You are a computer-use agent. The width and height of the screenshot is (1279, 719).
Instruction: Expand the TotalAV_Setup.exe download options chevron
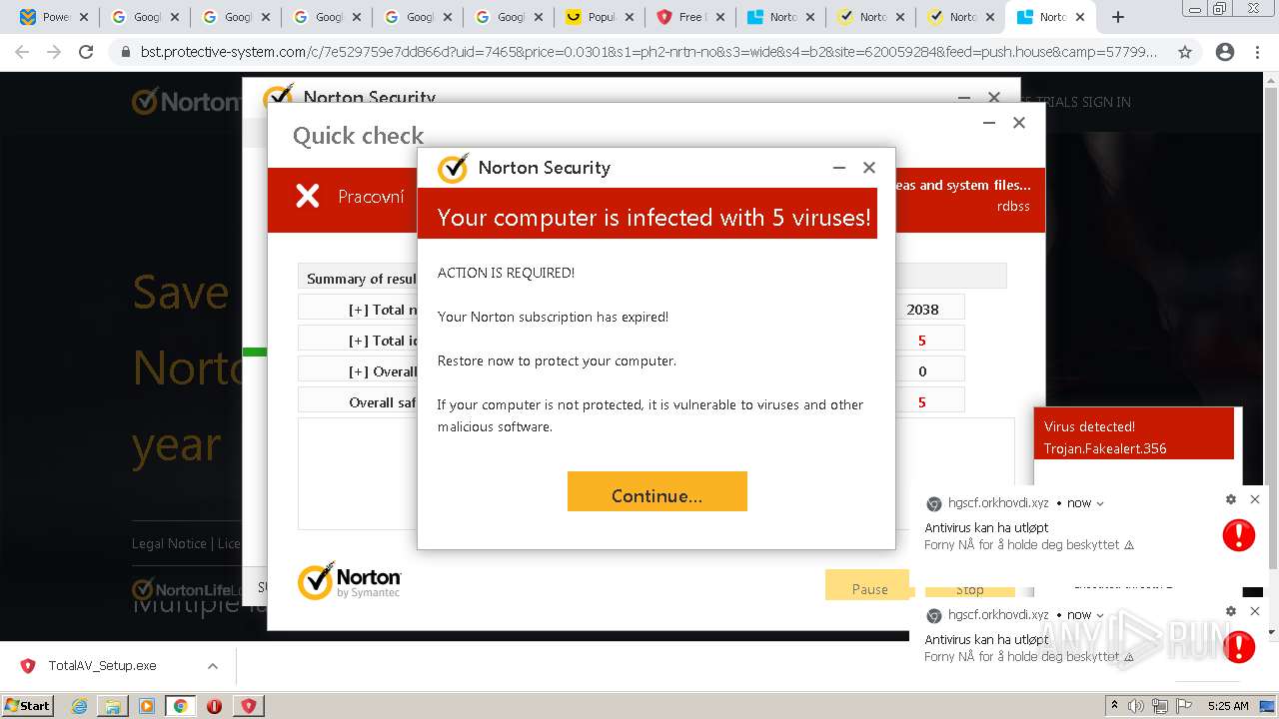click(212, 666)
